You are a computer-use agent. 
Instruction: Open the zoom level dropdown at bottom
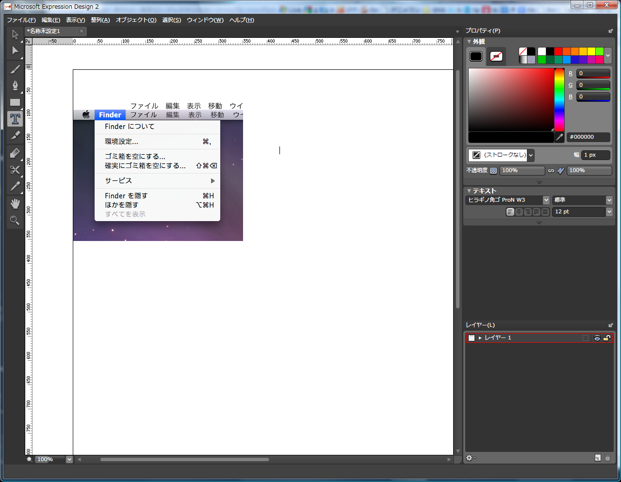click(x=69, y=459)
